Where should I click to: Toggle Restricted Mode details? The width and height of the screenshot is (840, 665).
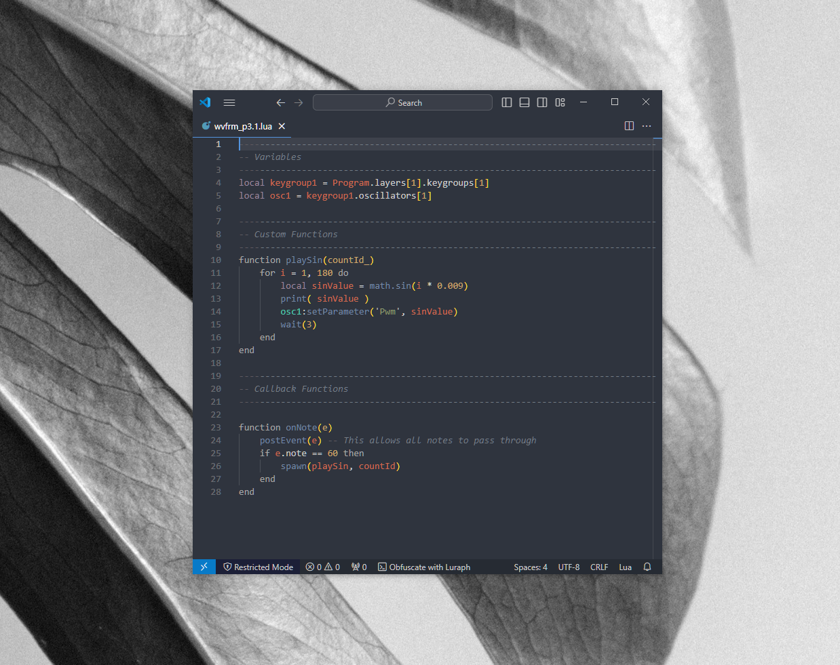click(258, 567)
